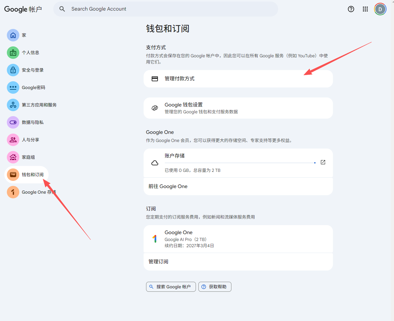This screenshot has height=321, width=394.
Task: Open the Google apps grid icon
Action: (x=365, y=9)
